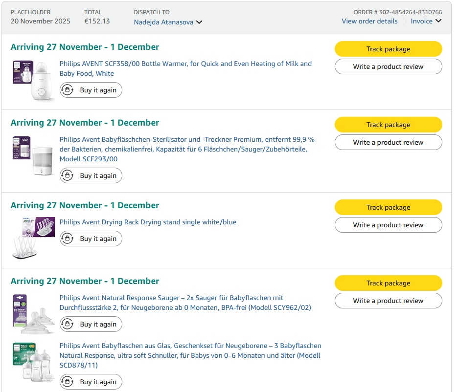Expand the Invoice dropdown
This screenshot has height=392, width=459.
point(426,21)
